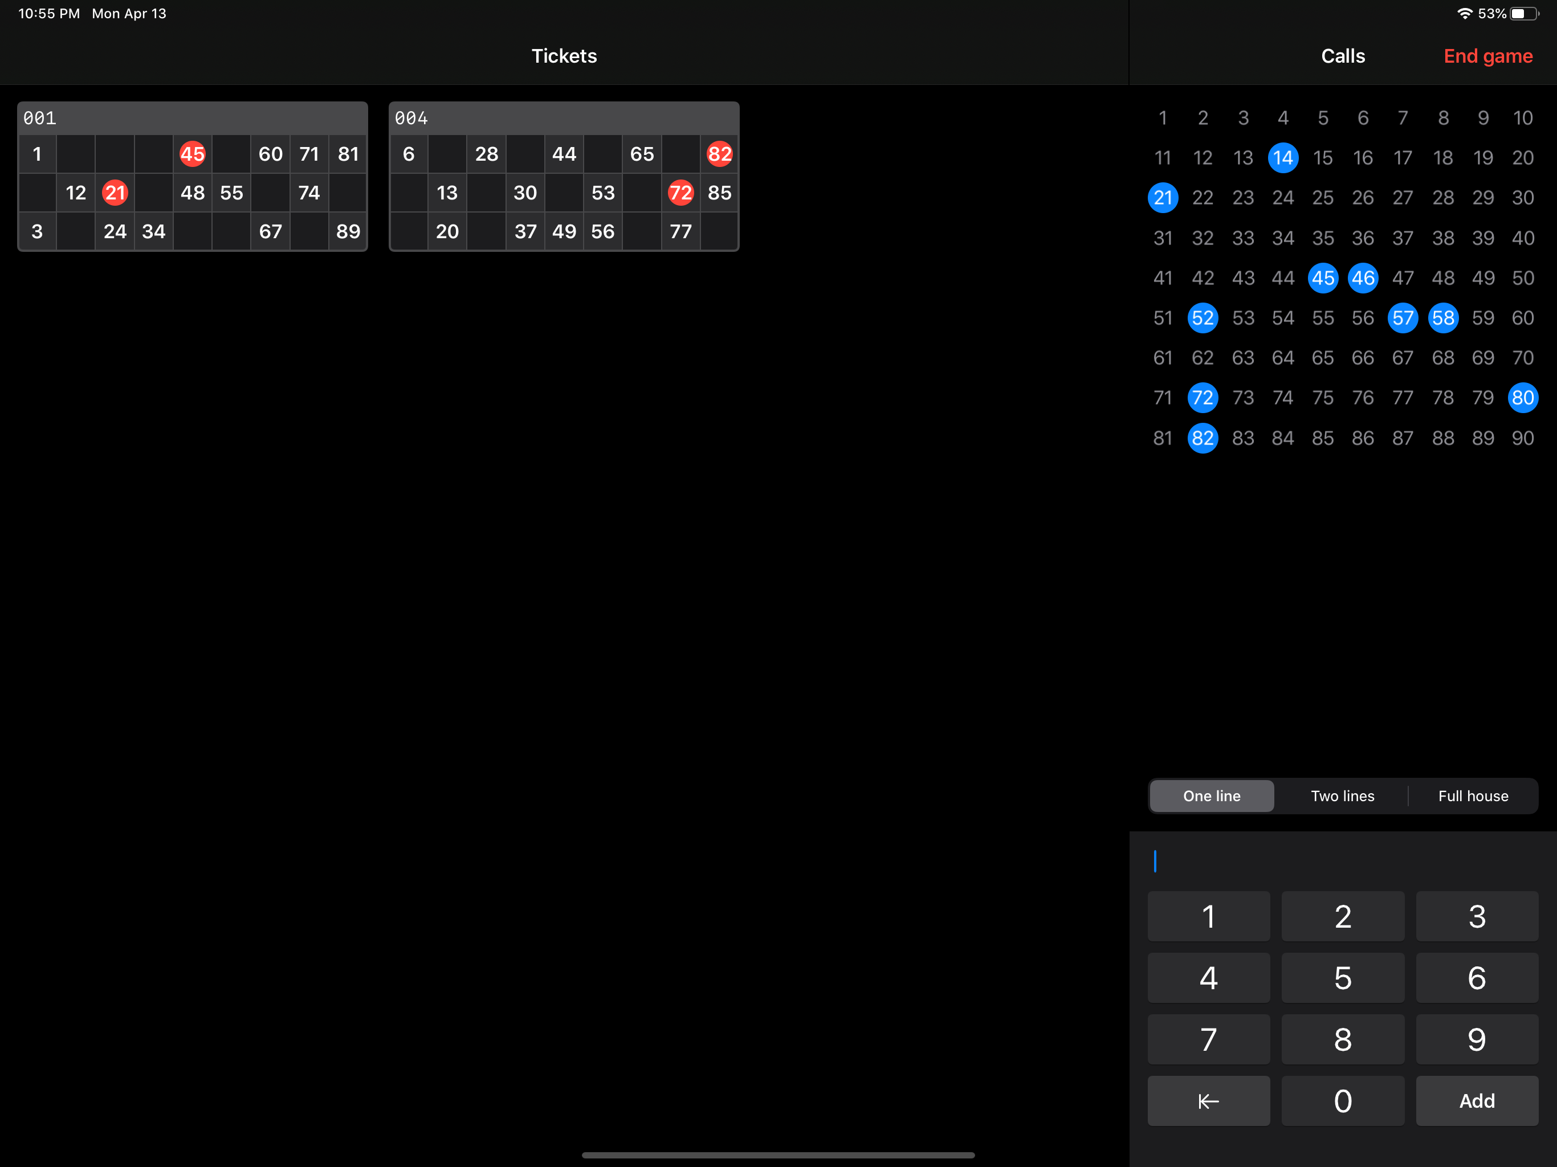Image resolution: width=1557 pixels, height=1167 pixels.
Task: Switch to Full house win mode
Action: (1473, 796)
